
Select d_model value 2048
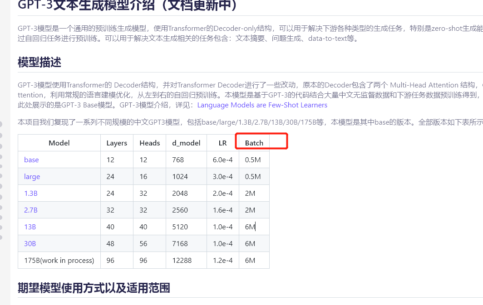[x=180, y=194]
